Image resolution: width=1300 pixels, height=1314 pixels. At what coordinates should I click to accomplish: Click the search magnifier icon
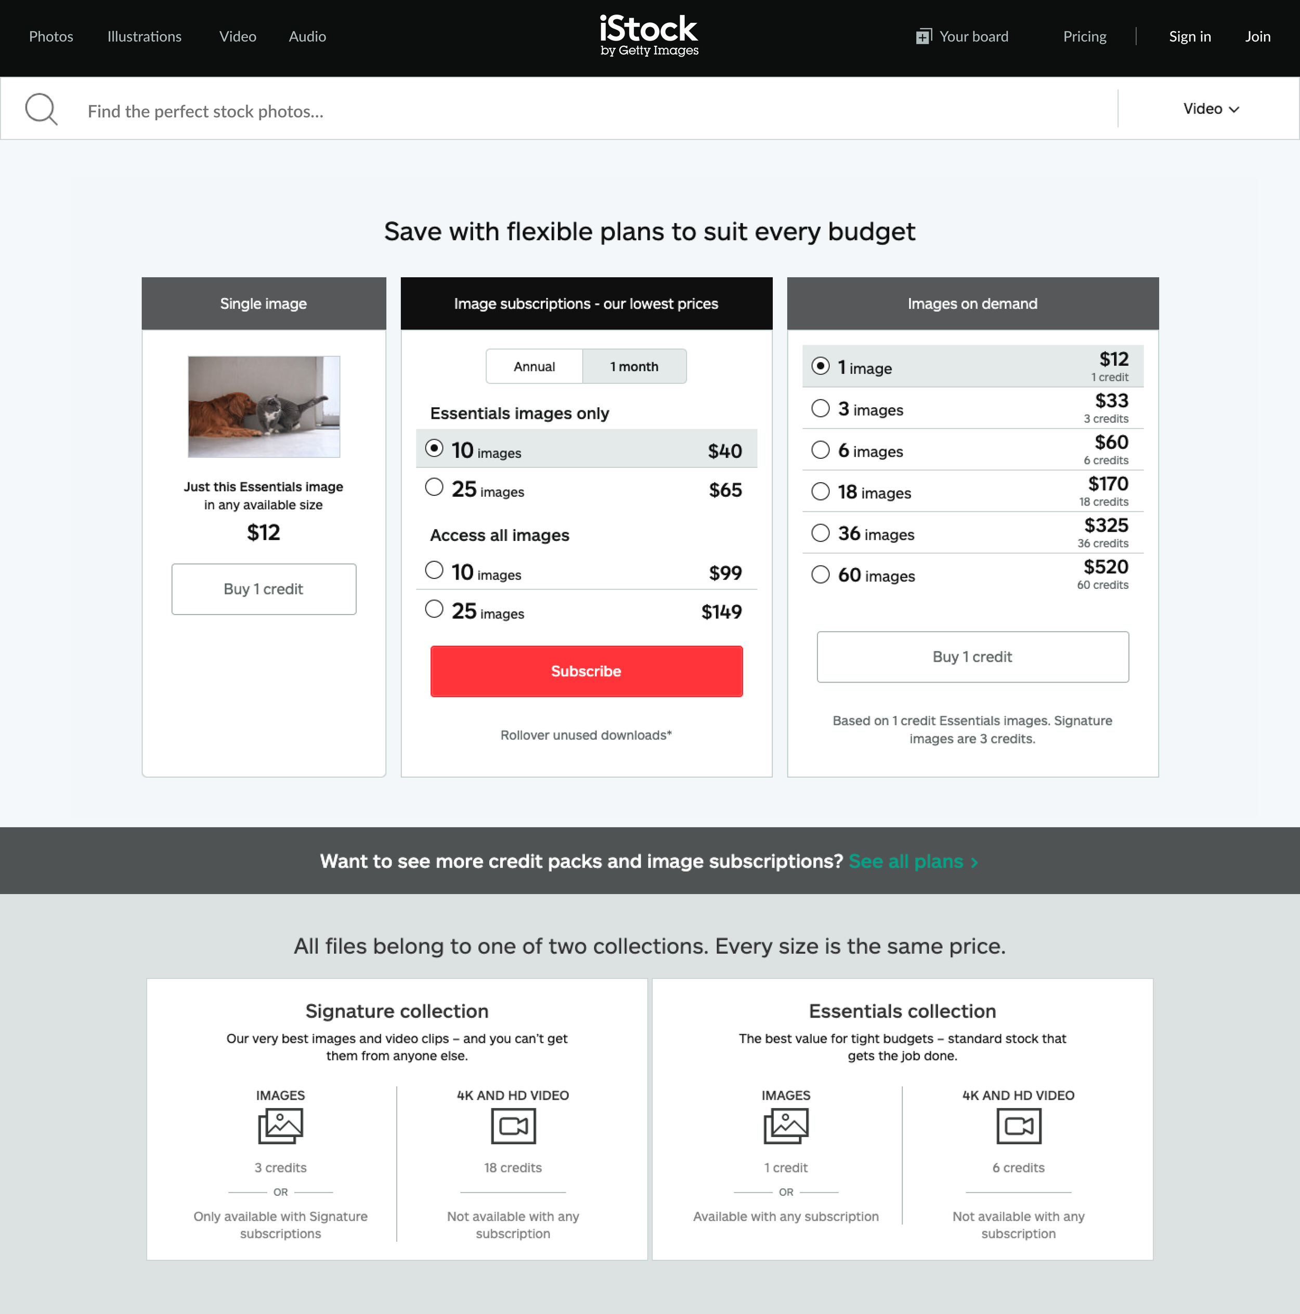[x=42, y=109]
